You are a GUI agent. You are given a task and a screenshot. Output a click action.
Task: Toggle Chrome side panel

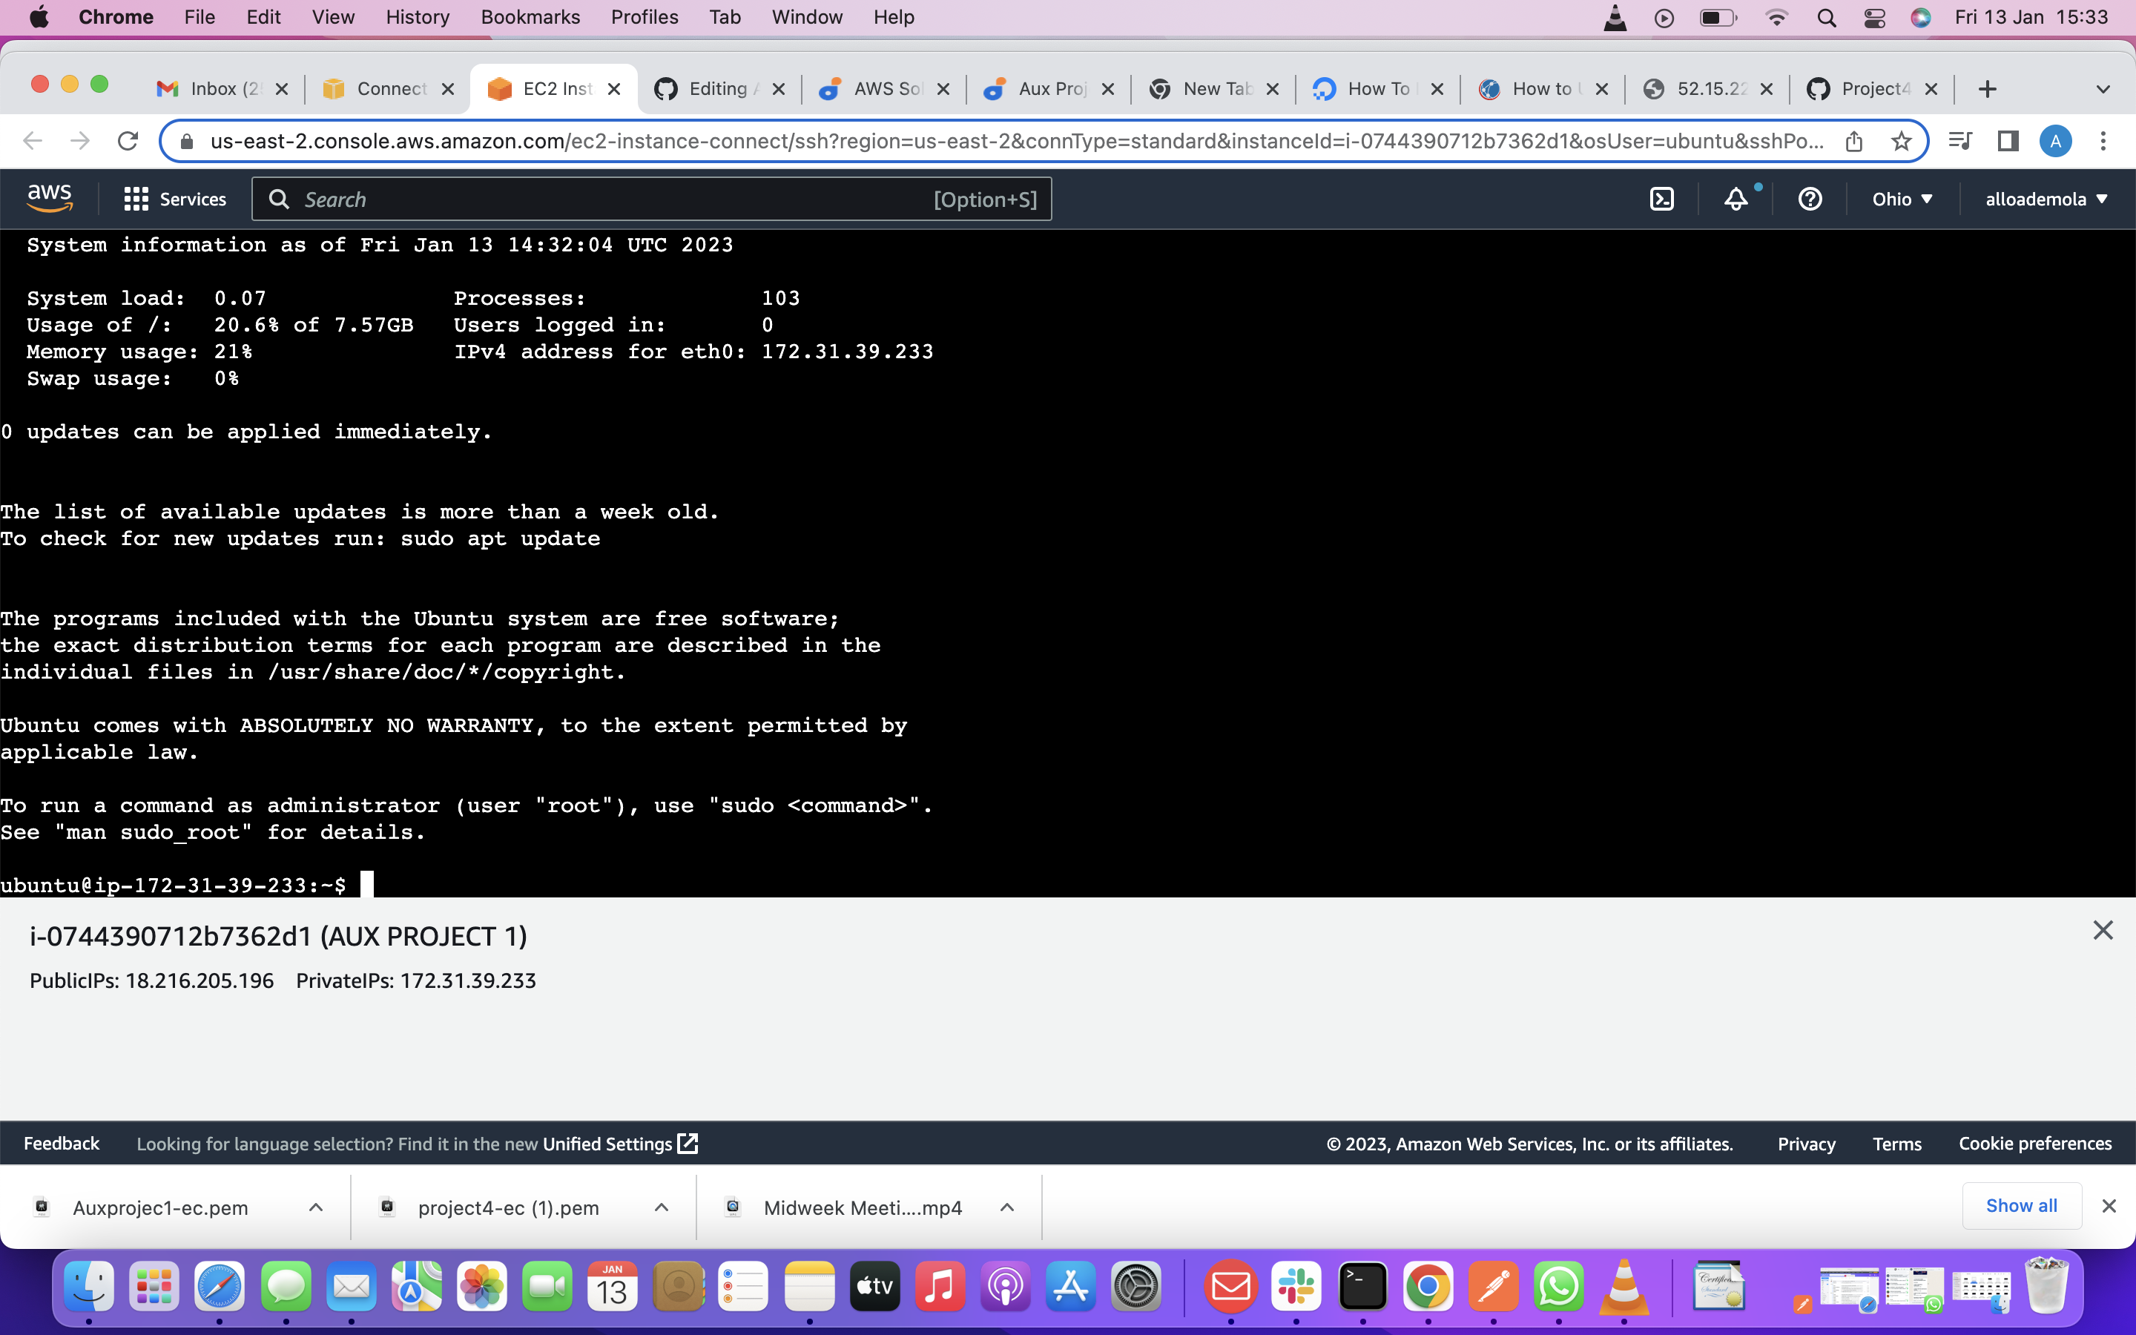[2008, 141]
